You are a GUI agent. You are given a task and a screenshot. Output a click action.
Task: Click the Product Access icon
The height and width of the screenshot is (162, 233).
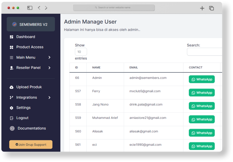click(x=12, y=47)
